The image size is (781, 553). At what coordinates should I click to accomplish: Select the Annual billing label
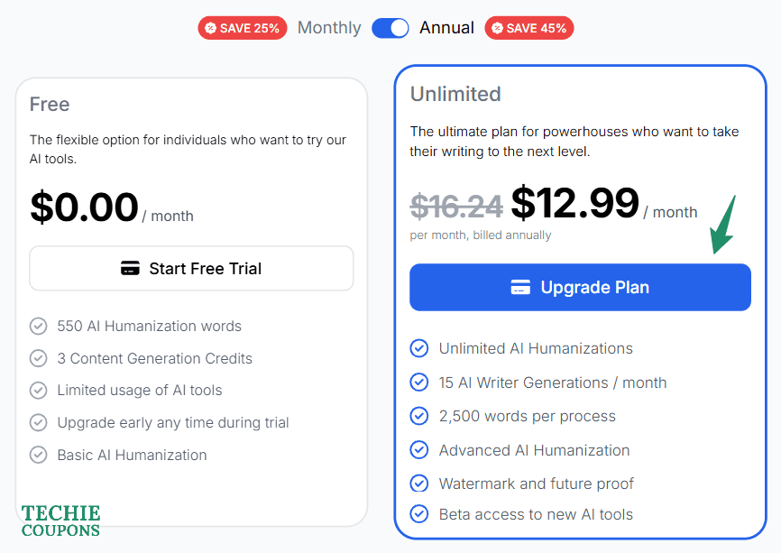click(x=446, y=28)
